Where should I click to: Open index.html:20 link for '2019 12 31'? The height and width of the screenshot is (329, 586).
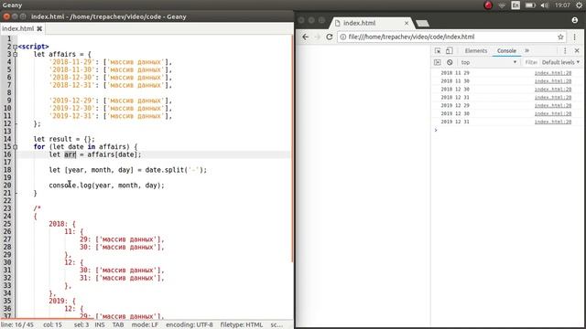click(553, 122)
